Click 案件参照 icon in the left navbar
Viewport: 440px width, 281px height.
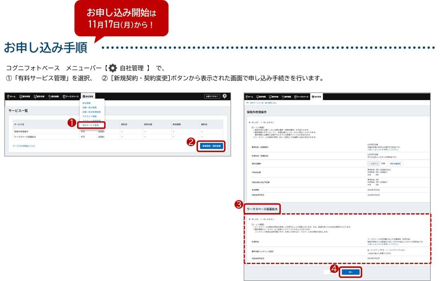[x=21, y=96]
